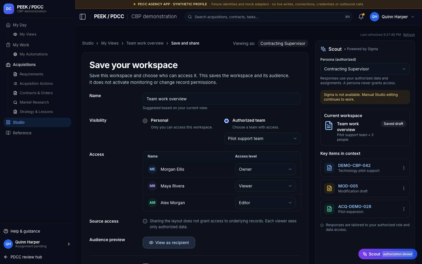This screenshot has height=264, width=422.
Task: Click the search acquisitions input
Action: 268,17
